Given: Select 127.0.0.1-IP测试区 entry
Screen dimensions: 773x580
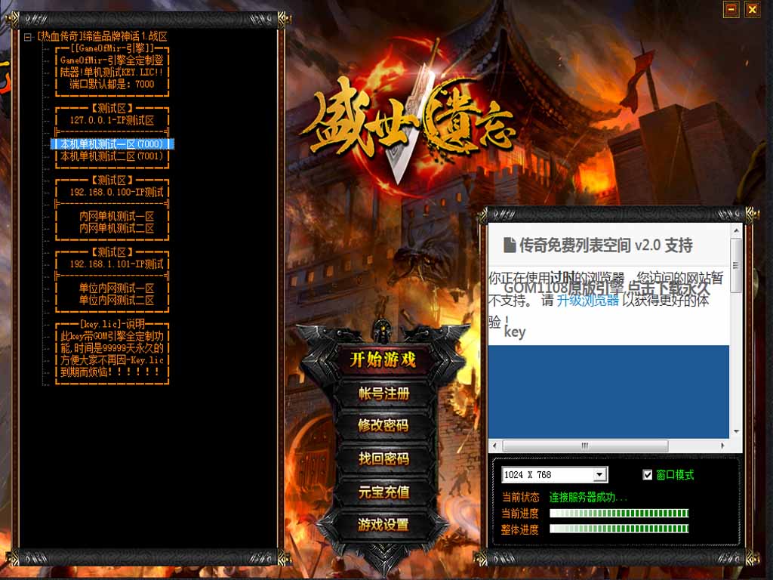Looking at the screenshot, I should (112, 120).
